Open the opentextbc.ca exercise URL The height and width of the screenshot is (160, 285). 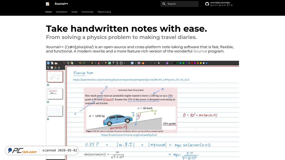(131, 80)
